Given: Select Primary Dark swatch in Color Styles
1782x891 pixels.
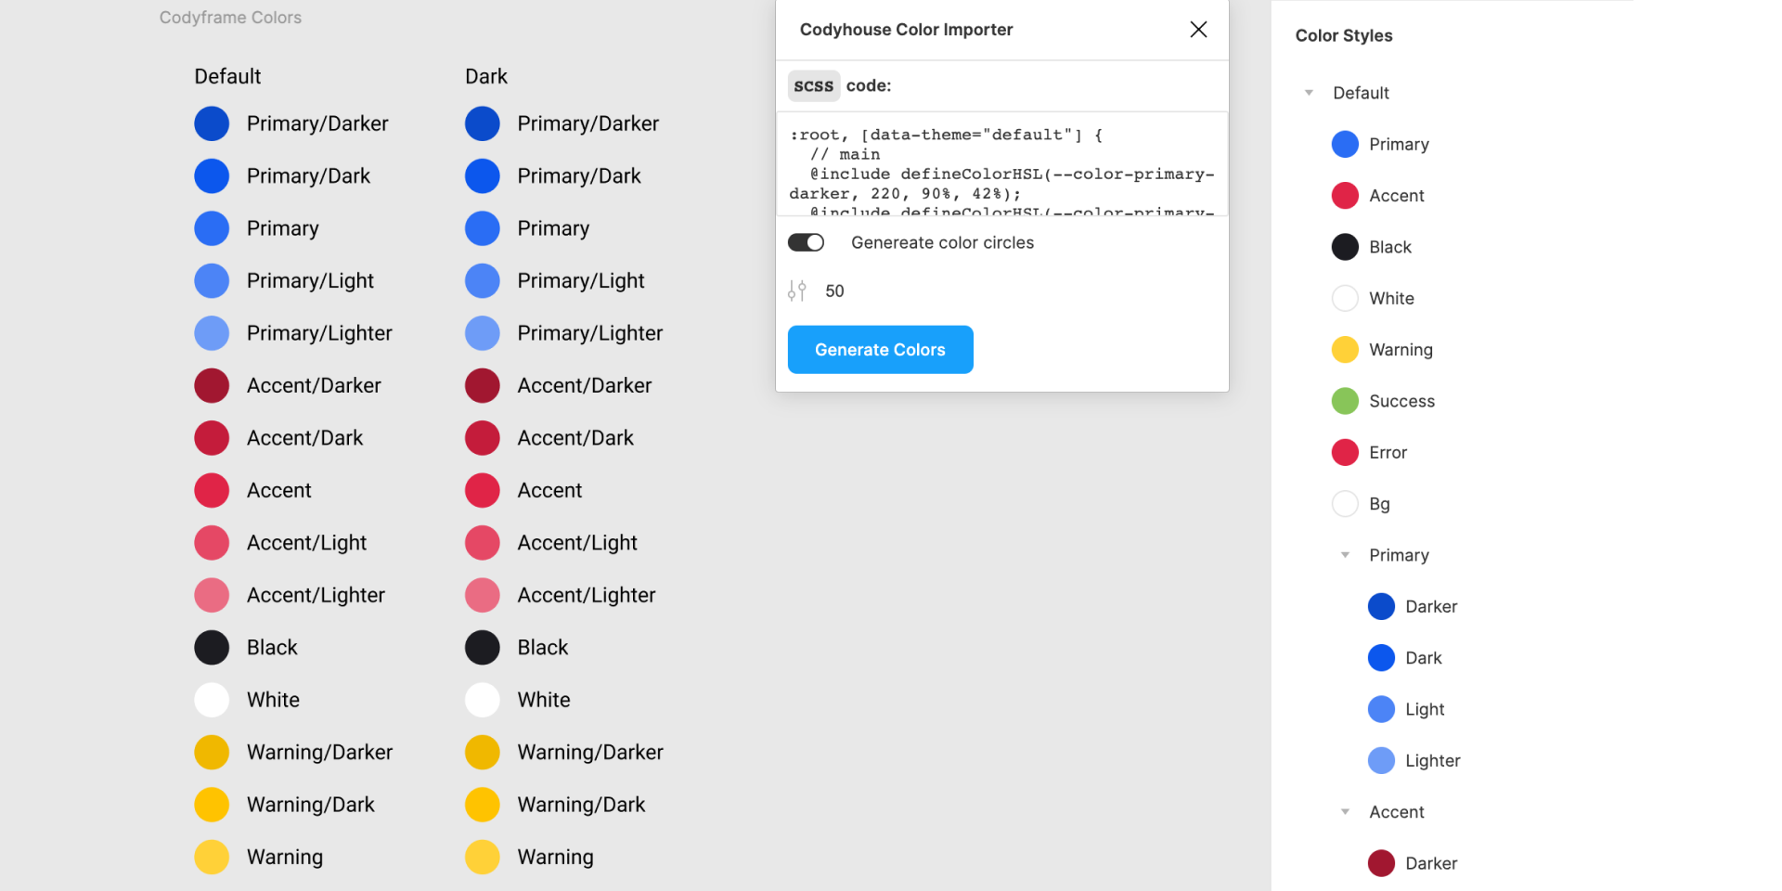Looking at the screenshot, I should 1381,658.
